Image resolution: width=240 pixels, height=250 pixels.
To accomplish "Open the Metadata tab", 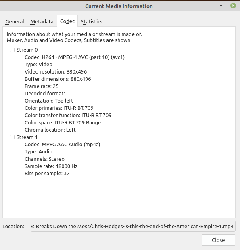I will coord(42,21).
